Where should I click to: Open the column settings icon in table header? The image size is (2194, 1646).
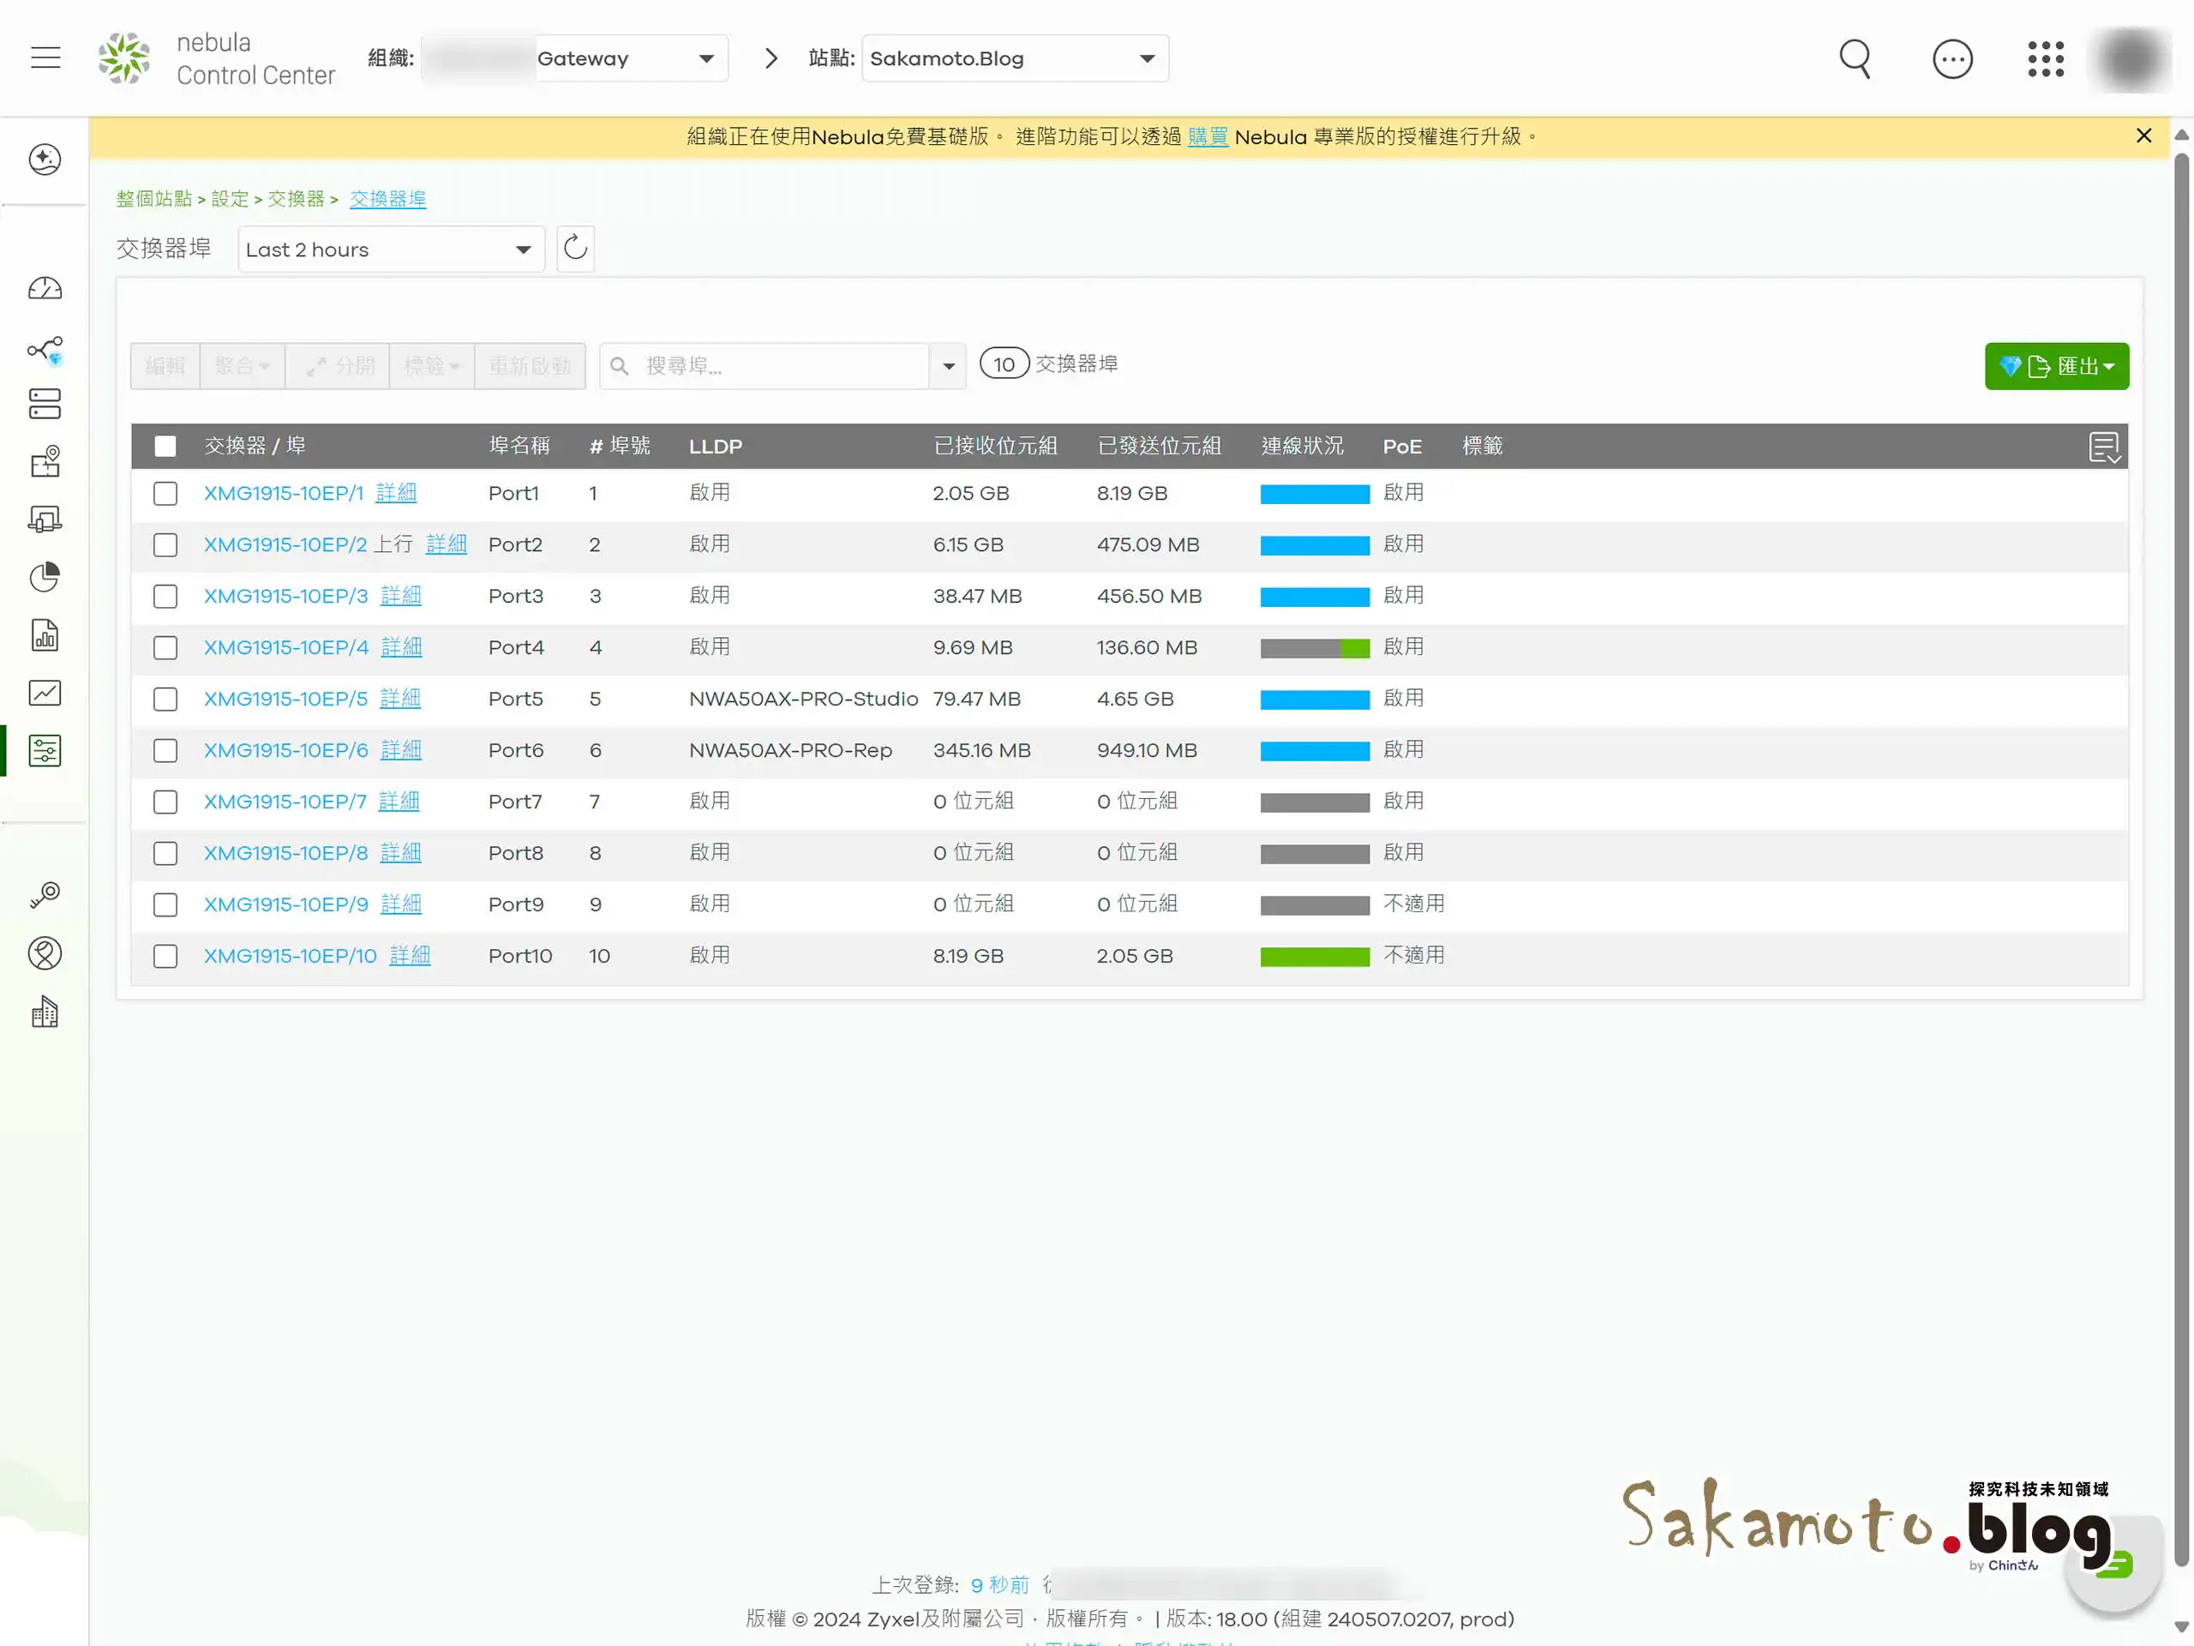(x=2103, y=447)
